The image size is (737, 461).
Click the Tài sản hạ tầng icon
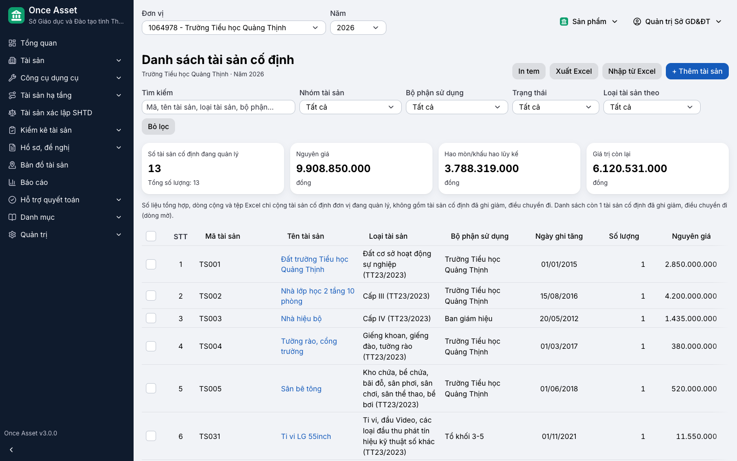12,95
